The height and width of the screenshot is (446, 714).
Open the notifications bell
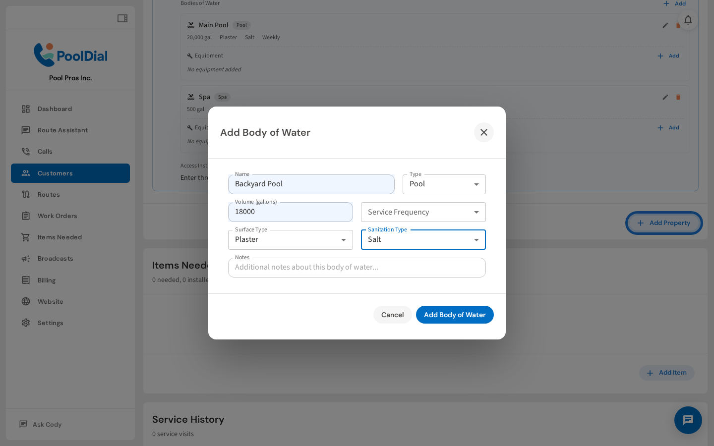pos(688,20)
